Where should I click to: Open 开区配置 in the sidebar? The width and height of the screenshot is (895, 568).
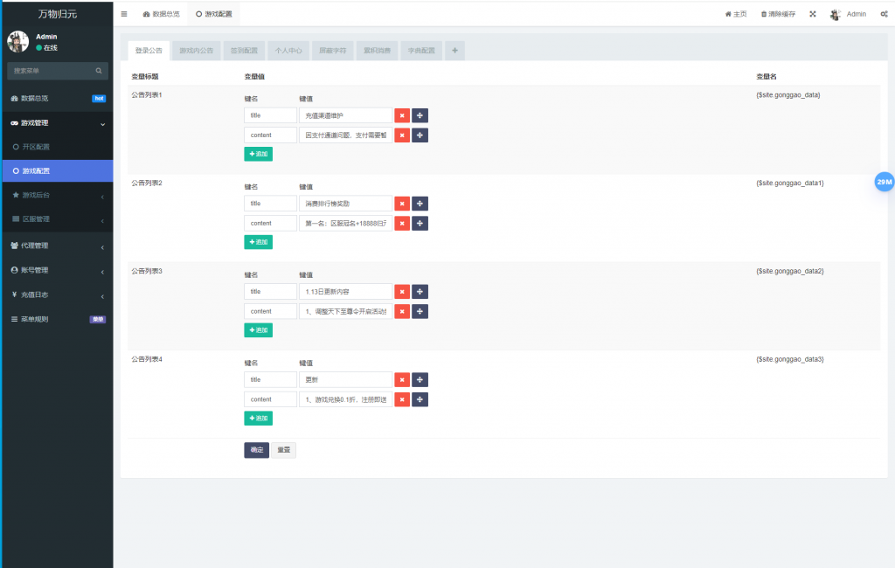[58, 148]
